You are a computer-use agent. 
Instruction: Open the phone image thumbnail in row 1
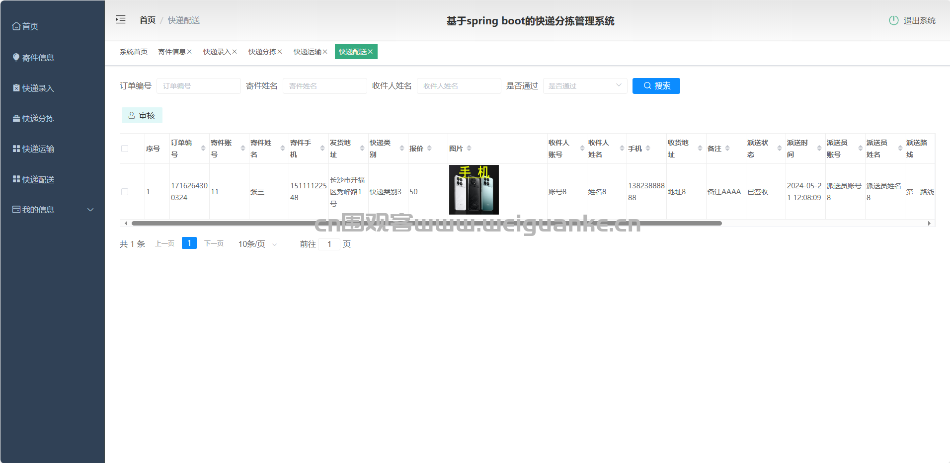tap(474, 190)
